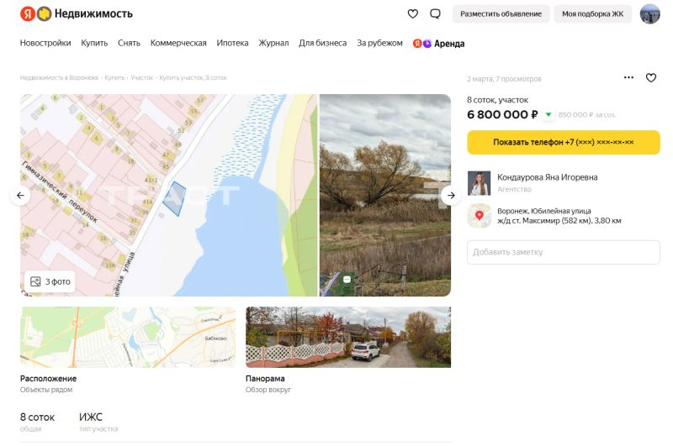Screen dimensions: 673x446
Task: Go to Яндекс Аренда section
Action: coord(438,43)
